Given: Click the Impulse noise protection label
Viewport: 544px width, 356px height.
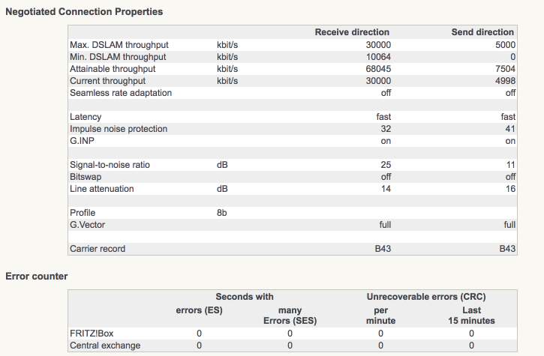Looking at the screenshot, I should [119, 129].
